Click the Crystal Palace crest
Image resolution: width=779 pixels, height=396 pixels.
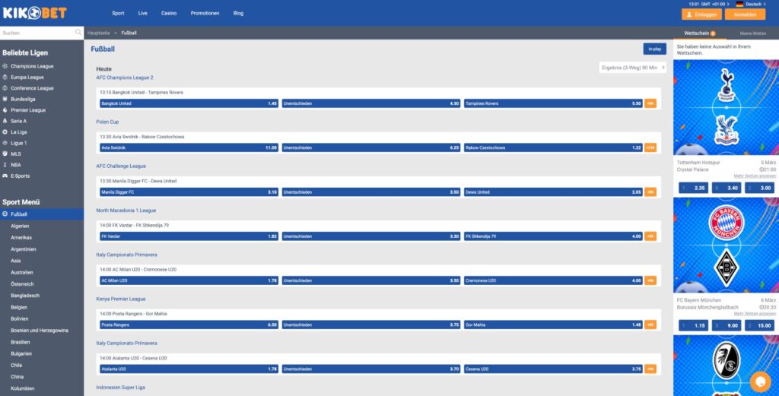(727, 130)
